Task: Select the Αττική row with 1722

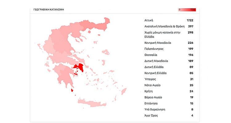Action: click(168, 20)
